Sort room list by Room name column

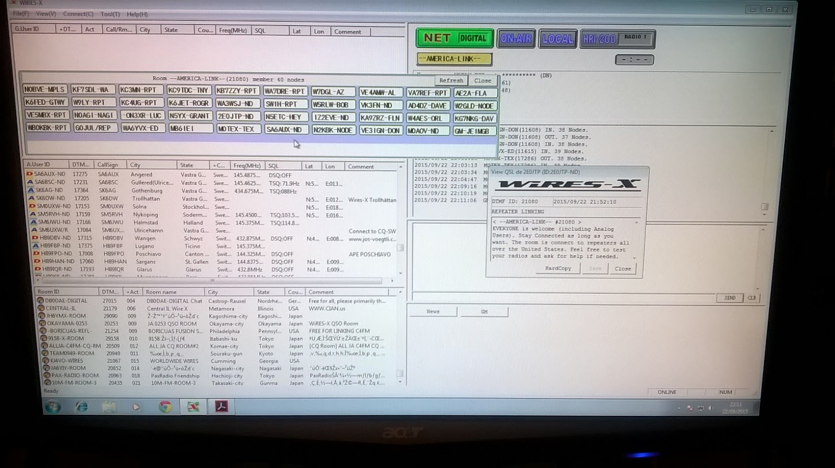tap(174, 292)
